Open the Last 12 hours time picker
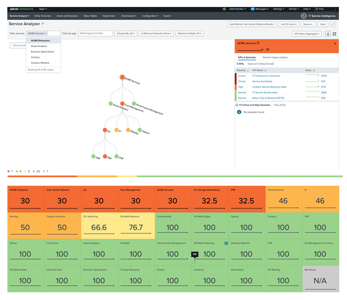The width and height of the screenshot is (347, 300). (288, 24)
